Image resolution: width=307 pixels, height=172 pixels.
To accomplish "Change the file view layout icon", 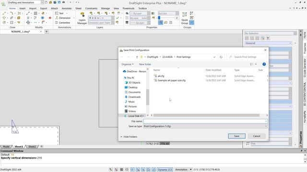I will point(251,64).
